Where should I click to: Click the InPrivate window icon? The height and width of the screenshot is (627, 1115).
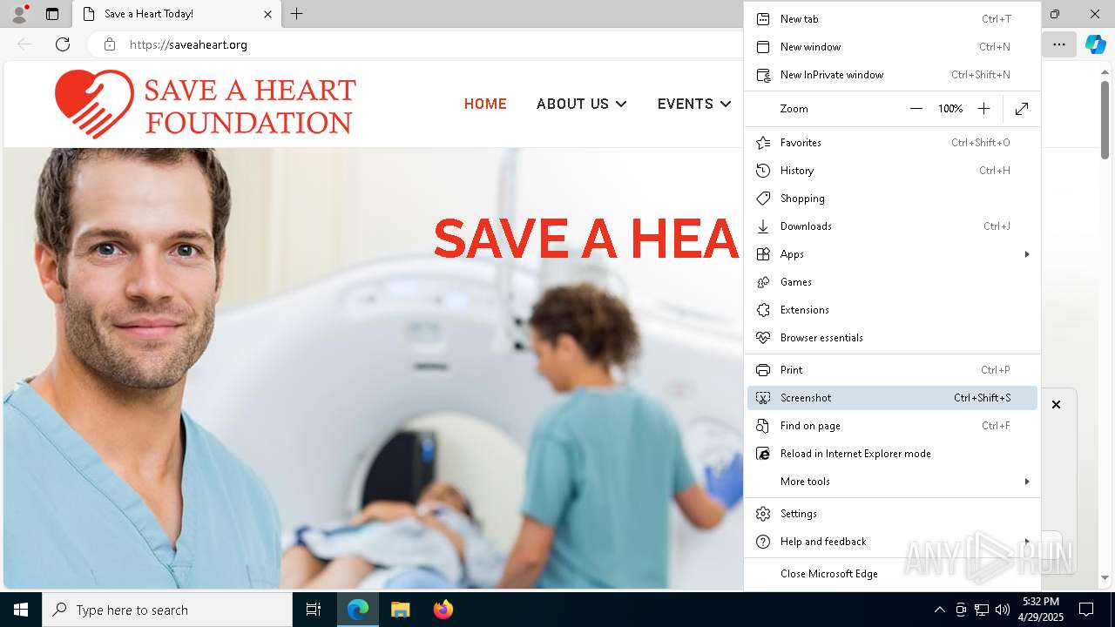click(x=763, y=75)
